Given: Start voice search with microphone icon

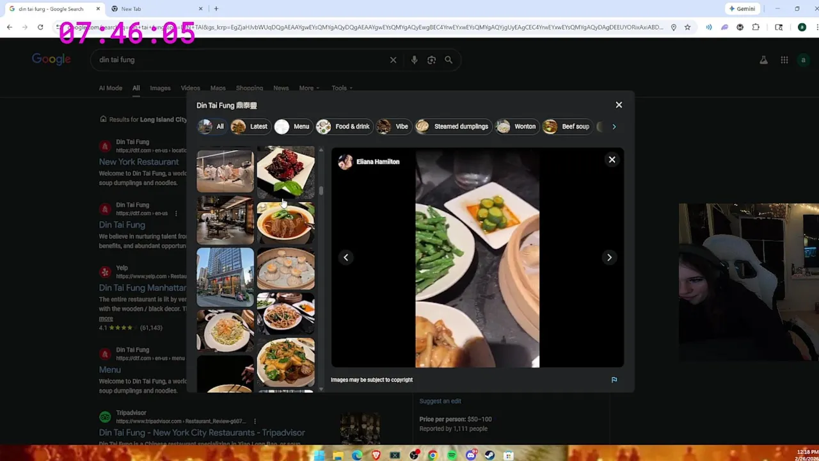Looking at the screenshot, I should click(x=414, y=60).
